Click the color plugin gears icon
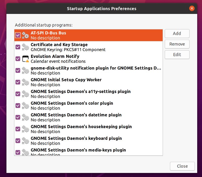Screen dimensions: 202x177 pos(26,106)
